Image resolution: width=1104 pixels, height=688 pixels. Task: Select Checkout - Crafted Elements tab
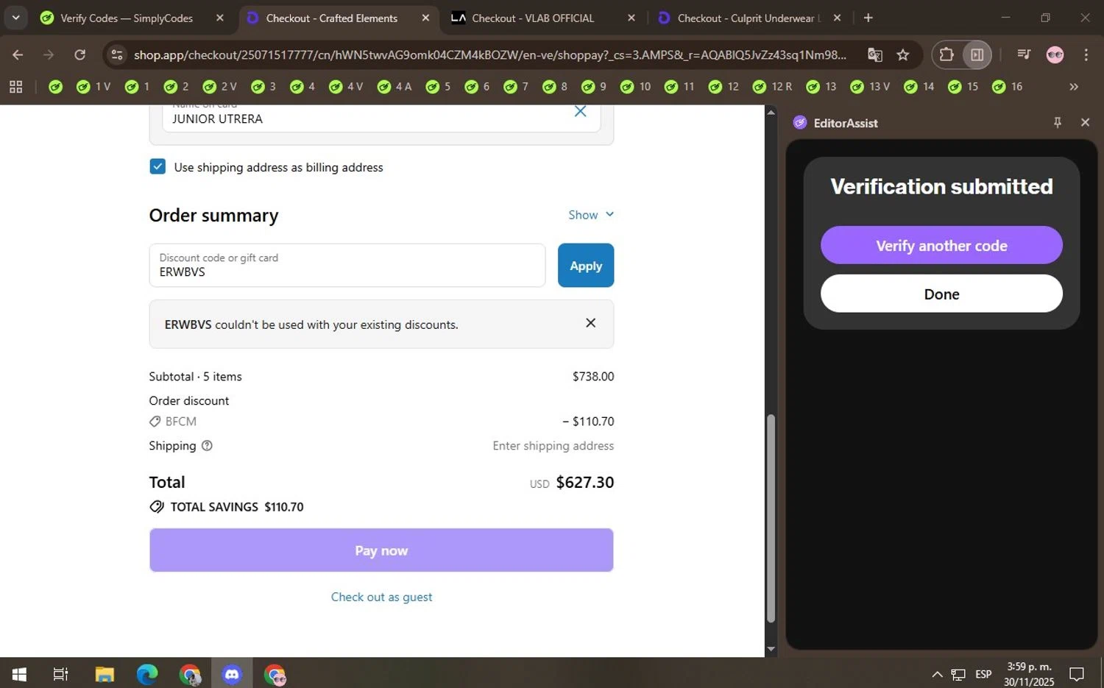(x=331, y=18)
